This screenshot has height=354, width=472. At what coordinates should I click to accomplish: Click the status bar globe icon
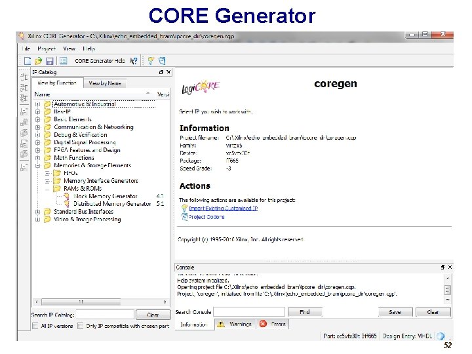pyautogui.click(x=441, y=336)
